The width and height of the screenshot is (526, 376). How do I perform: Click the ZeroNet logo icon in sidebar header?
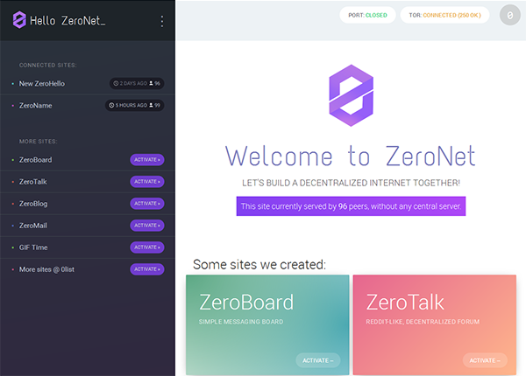click(19, 20)
